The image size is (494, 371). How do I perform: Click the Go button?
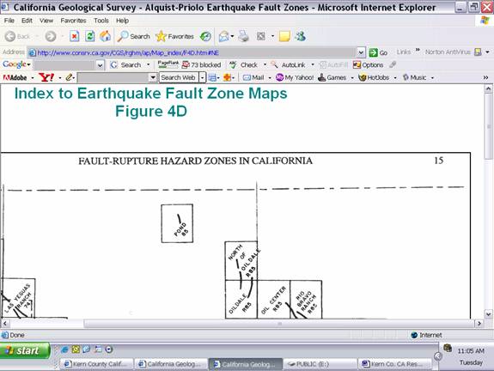pyautogui.click(x=378, y=52)
